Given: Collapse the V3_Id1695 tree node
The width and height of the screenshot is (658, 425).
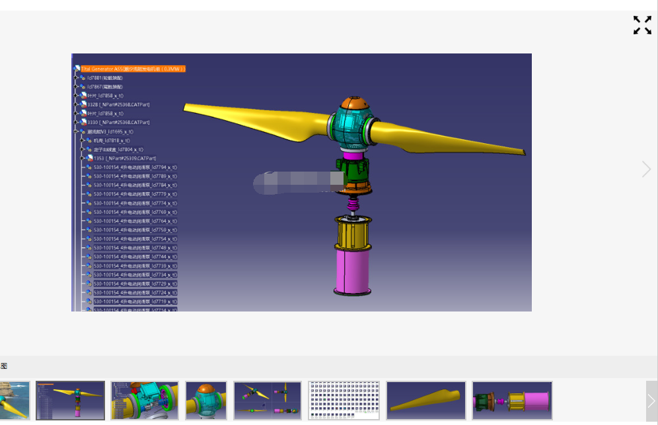Looking at the screenshot, I should (x=76, y=131).
